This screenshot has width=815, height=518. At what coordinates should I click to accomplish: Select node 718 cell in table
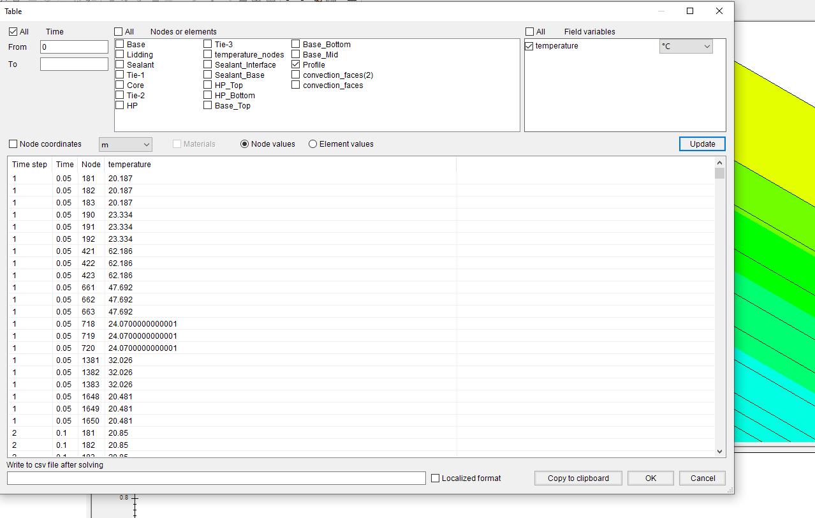pos(88,324)
